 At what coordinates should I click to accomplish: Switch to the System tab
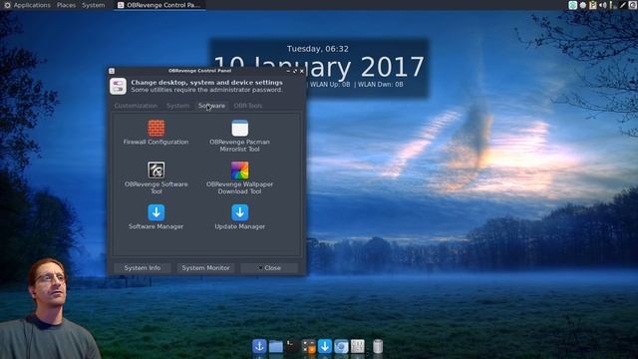point(177,106)
